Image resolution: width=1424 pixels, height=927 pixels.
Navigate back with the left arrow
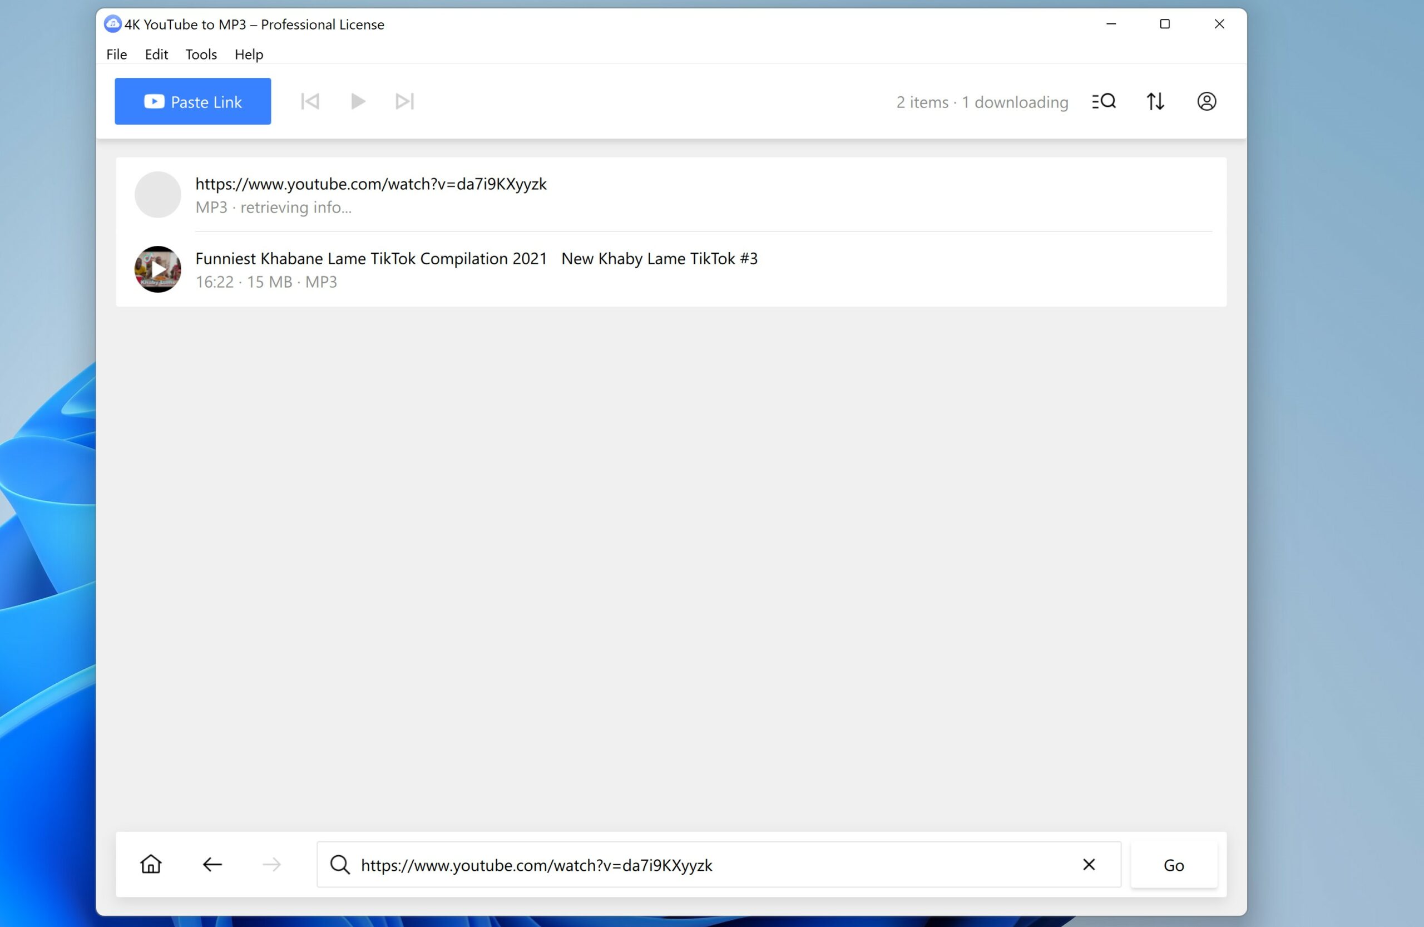pos(212,864)
